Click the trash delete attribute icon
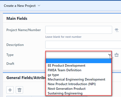 19,90
